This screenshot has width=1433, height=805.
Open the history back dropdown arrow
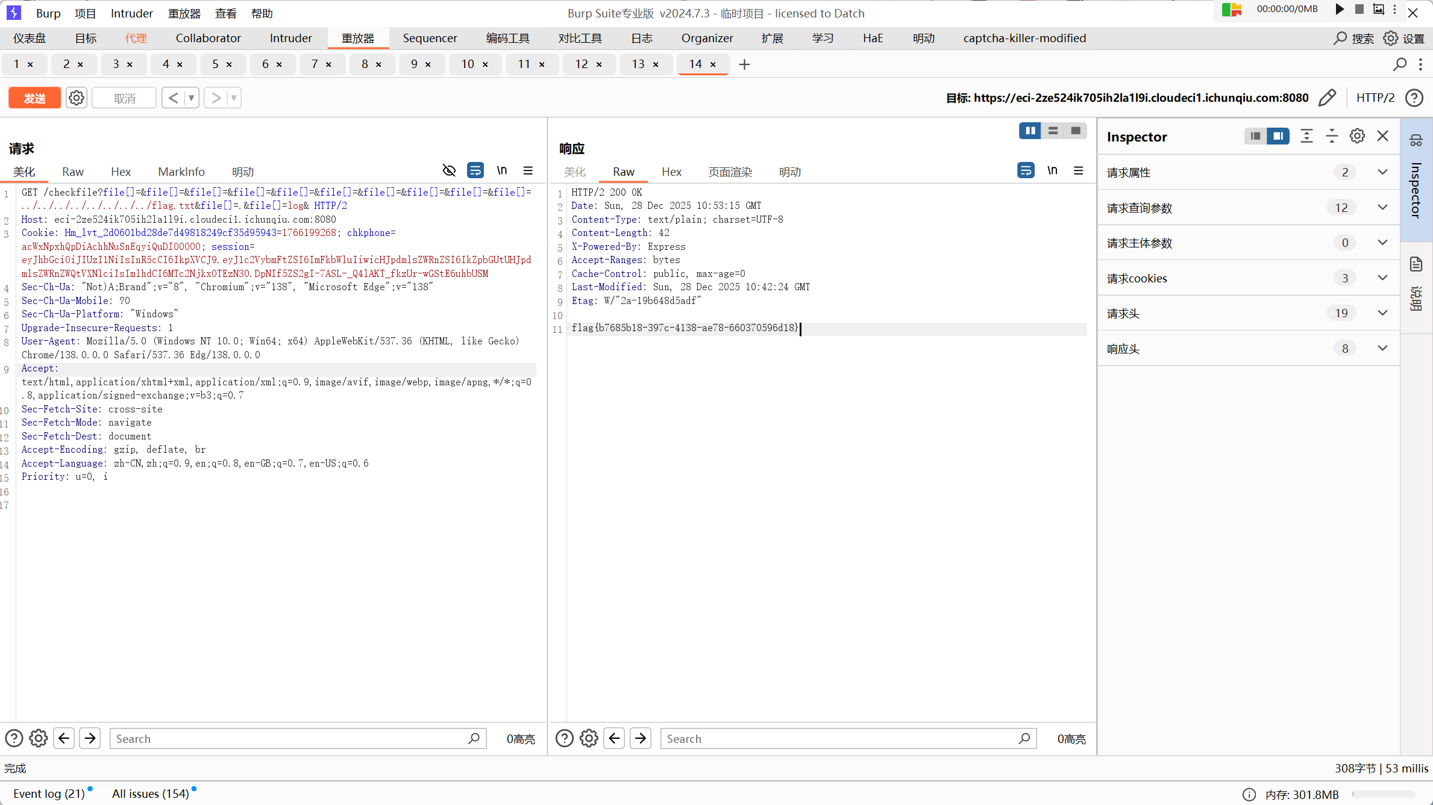coord(192,98)
